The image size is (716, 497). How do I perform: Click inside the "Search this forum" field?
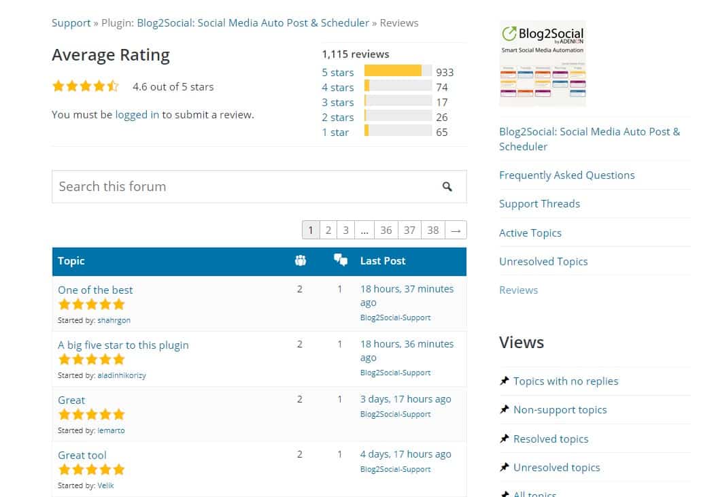tap(204, 186)
